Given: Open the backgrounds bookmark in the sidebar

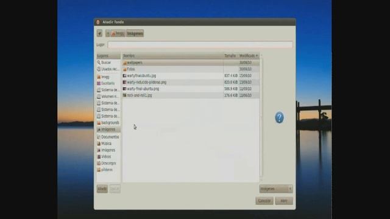Looking at the screenshot, I should coord(108,123).
